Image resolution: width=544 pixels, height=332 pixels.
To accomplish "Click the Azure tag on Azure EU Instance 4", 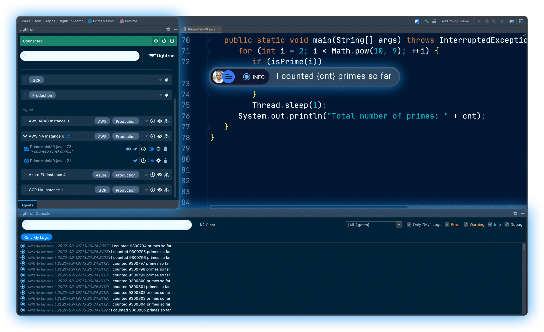I will (x=101, y=175).
